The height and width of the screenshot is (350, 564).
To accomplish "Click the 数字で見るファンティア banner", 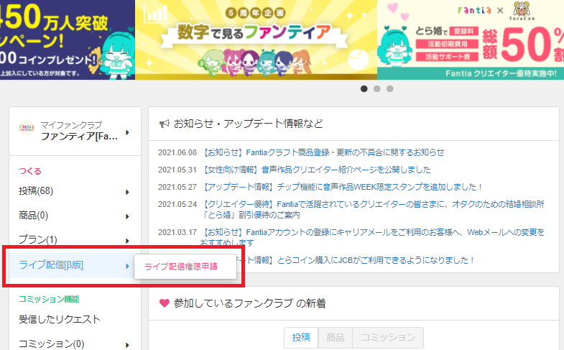I will [x=256, y=40].
